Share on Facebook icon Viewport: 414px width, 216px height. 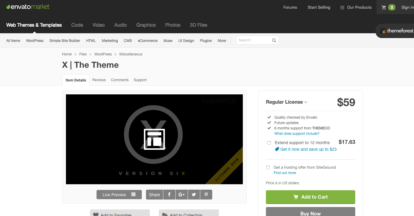point(169,195)
